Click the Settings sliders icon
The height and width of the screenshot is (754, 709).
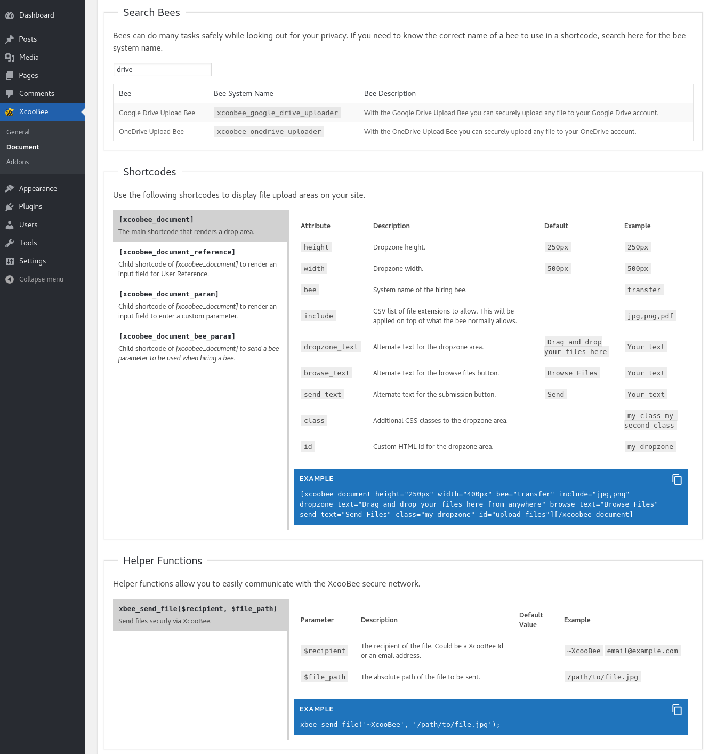10,261
